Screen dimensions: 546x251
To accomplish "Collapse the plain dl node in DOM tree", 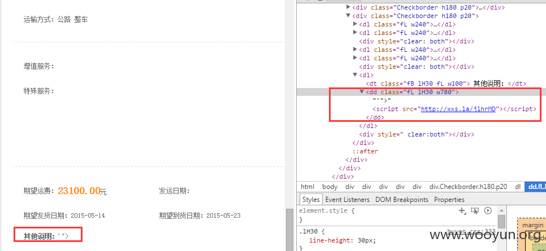I will (x=355, y=75).
